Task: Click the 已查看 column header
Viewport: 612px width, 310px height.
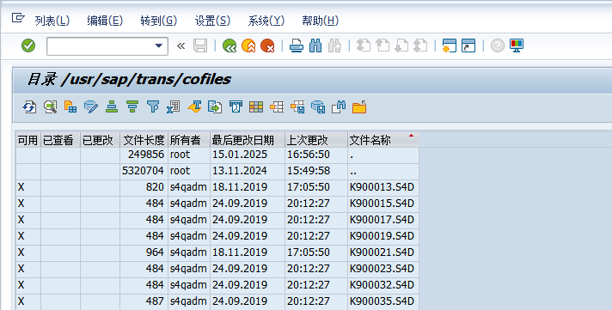Action: (x=60, y=140)
